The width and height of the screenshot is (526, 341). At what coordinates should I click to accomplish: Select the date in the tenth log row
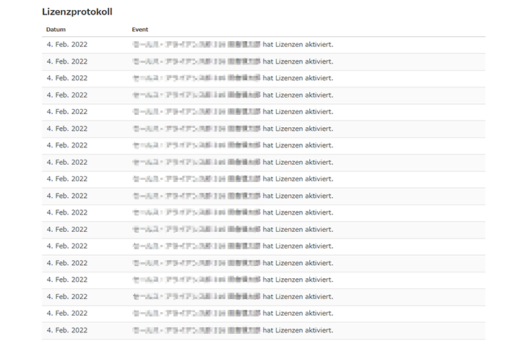[66, 196]
